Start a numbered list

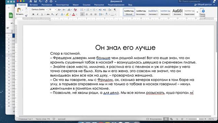[x=88, y=10]
